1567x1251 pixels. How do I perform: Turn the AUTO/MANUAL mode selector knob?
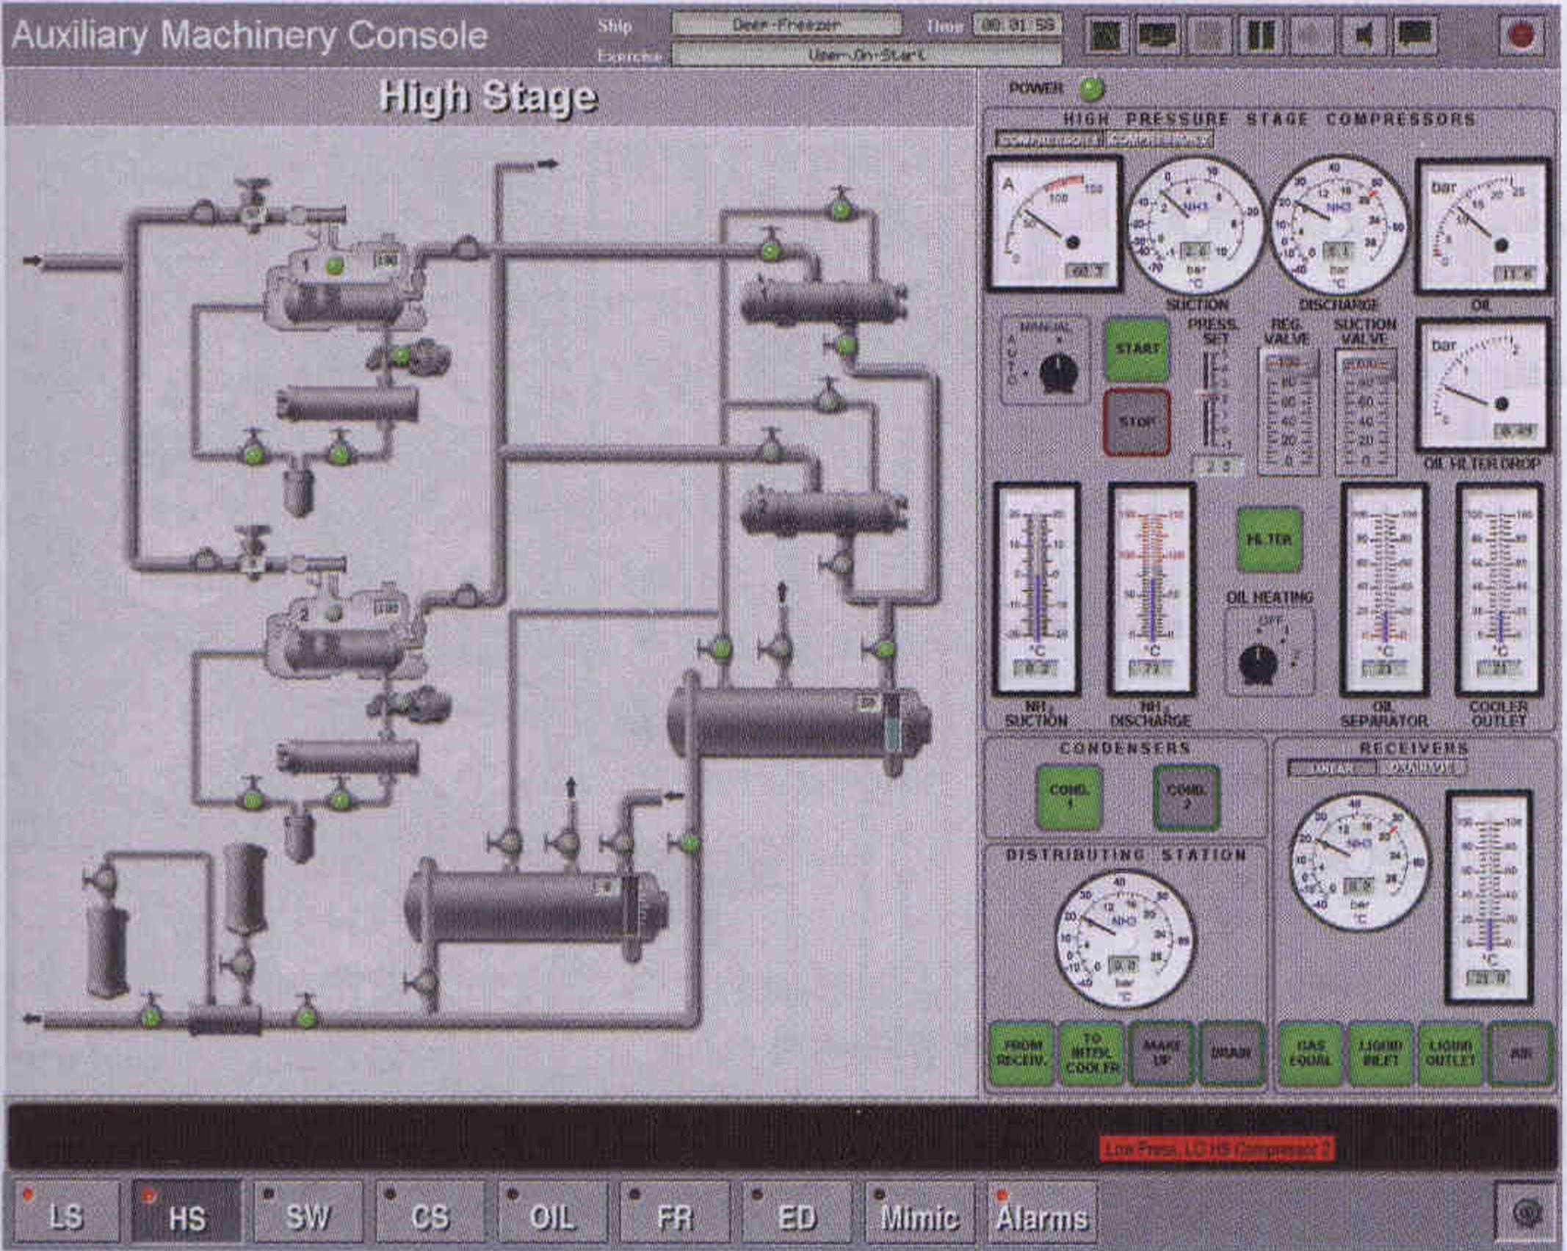point(1057,373)
